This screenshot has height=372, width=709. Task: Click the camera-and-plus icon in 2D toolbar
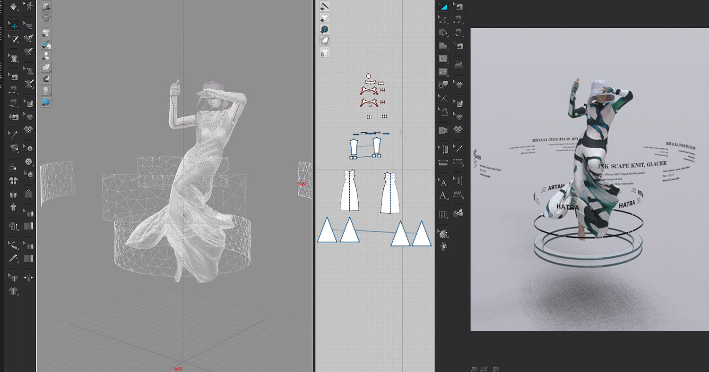pyautogui.click(x=459, y=213)
